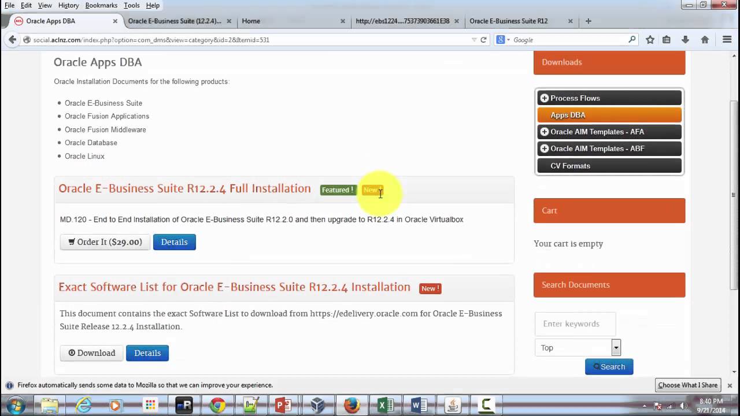This screenshot has height=416, width=740.
Task: Switch to Firefox in the taskbar
Action: [351, 406]
